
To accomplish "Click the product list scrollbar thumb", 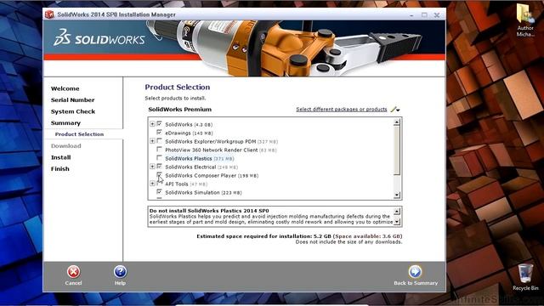I will click(397, 150).
